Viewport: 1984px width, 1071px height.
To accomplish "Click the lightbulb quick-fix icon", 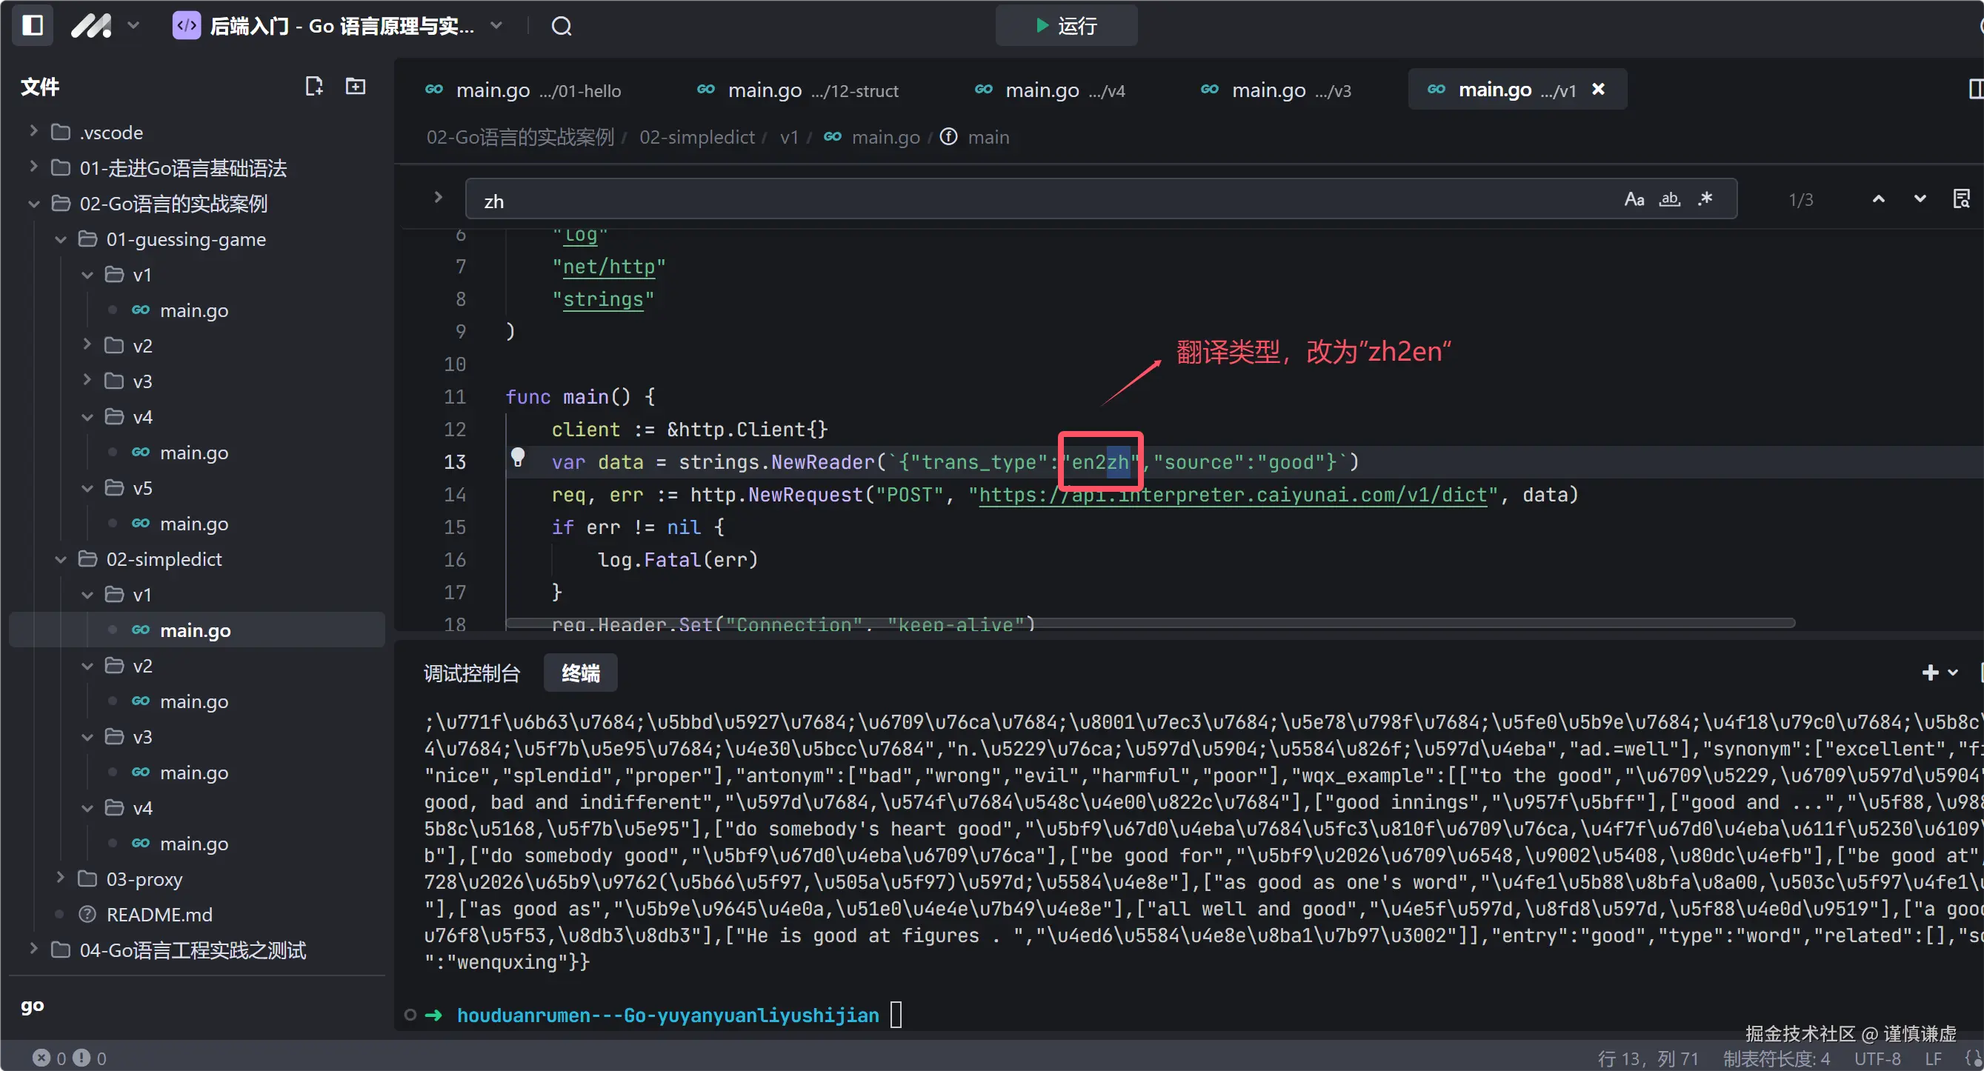I will click(x=519, y=457).
